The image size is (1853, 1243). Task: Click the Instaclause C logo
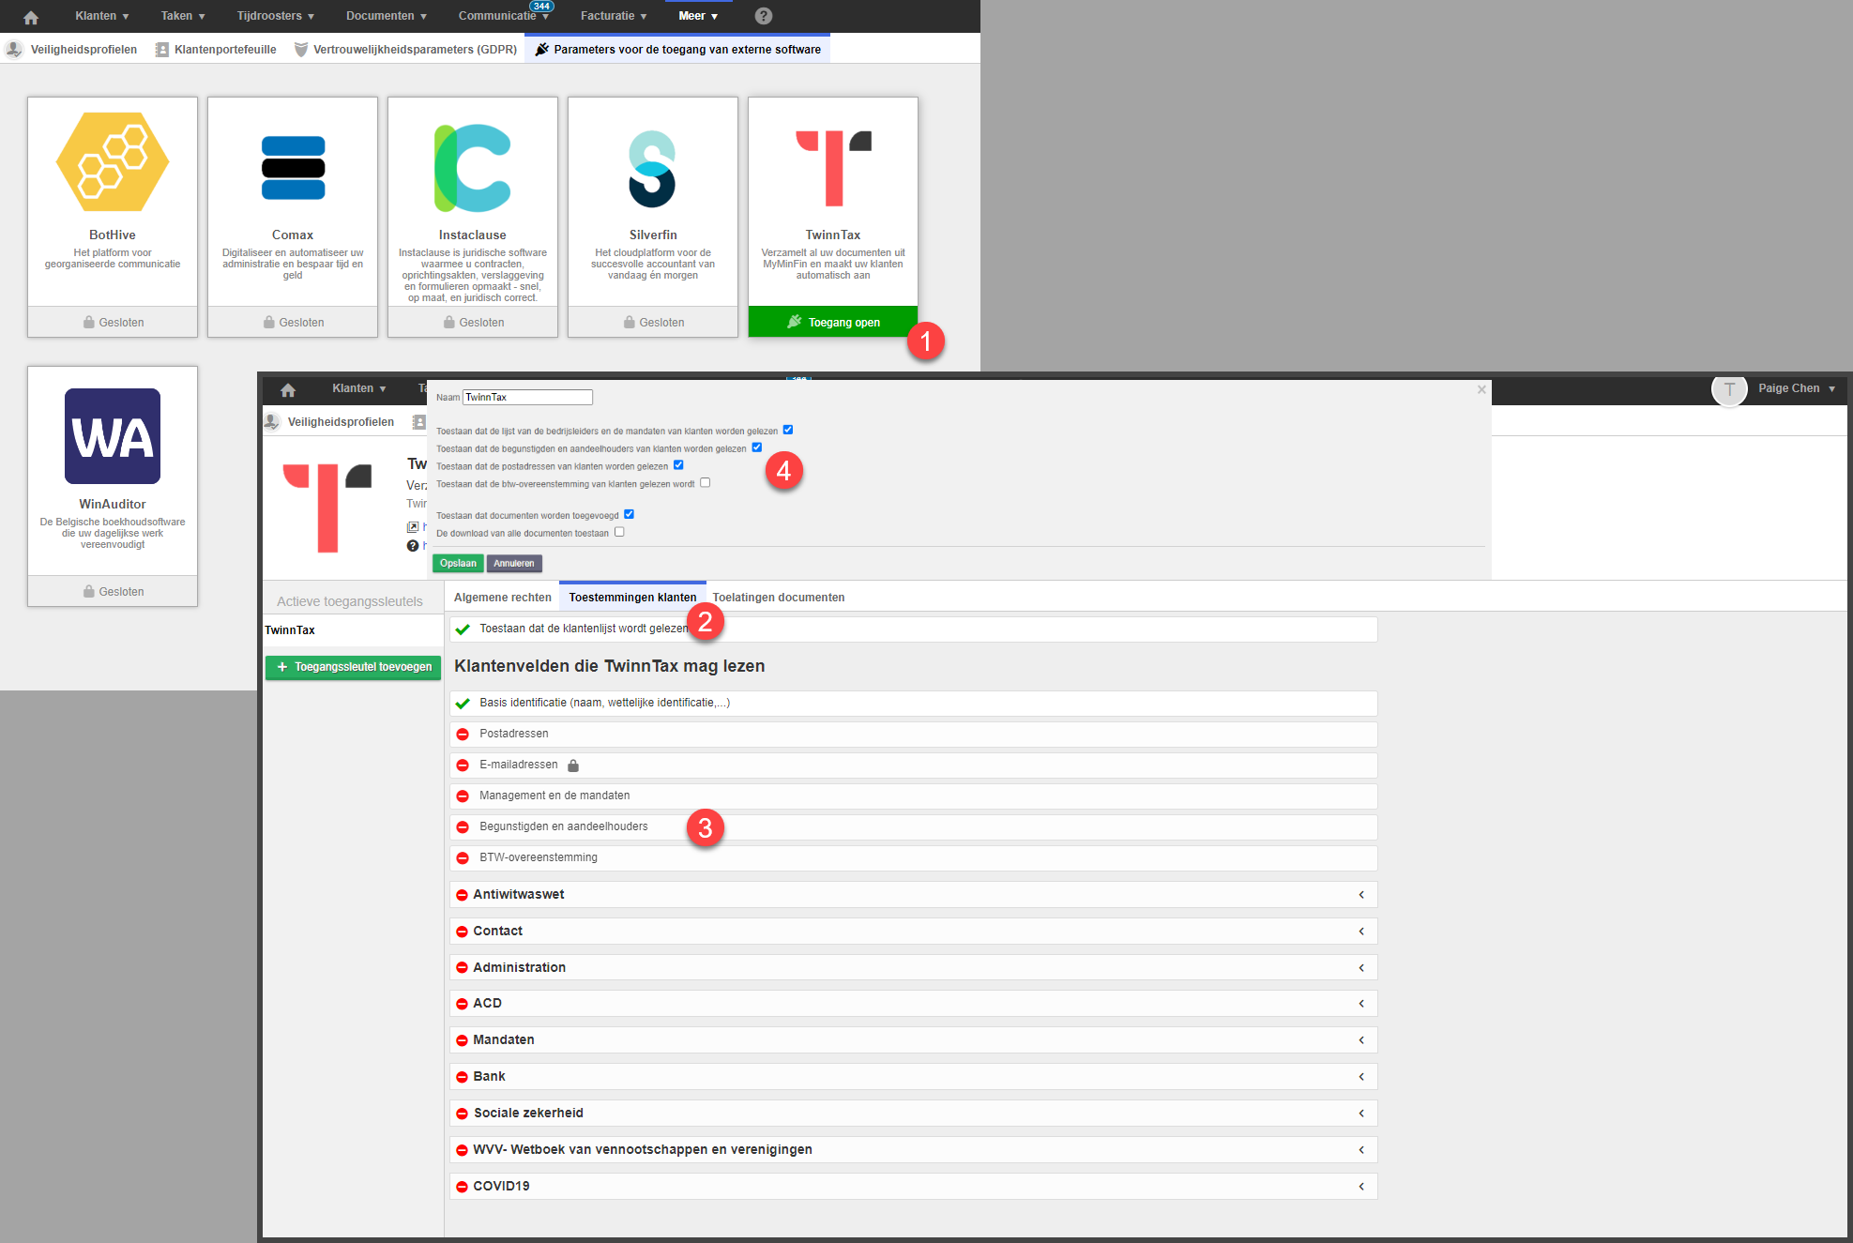(x=473, y=168)
